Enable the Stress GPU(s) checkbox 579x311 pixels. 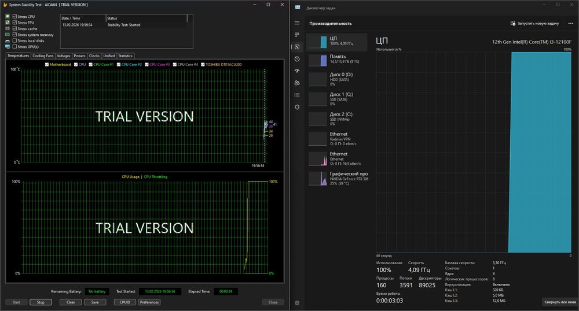(15, 47)
